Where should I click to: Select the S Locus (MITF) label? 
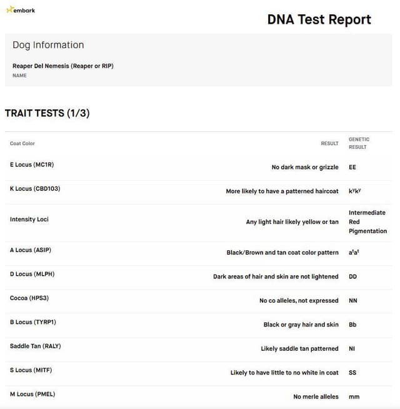[x=31, y=370]
